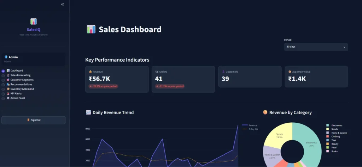This screenshot has height=167, width=362.
Task: Click the shield icon beside Admin
Action: (x=6, y=57)
